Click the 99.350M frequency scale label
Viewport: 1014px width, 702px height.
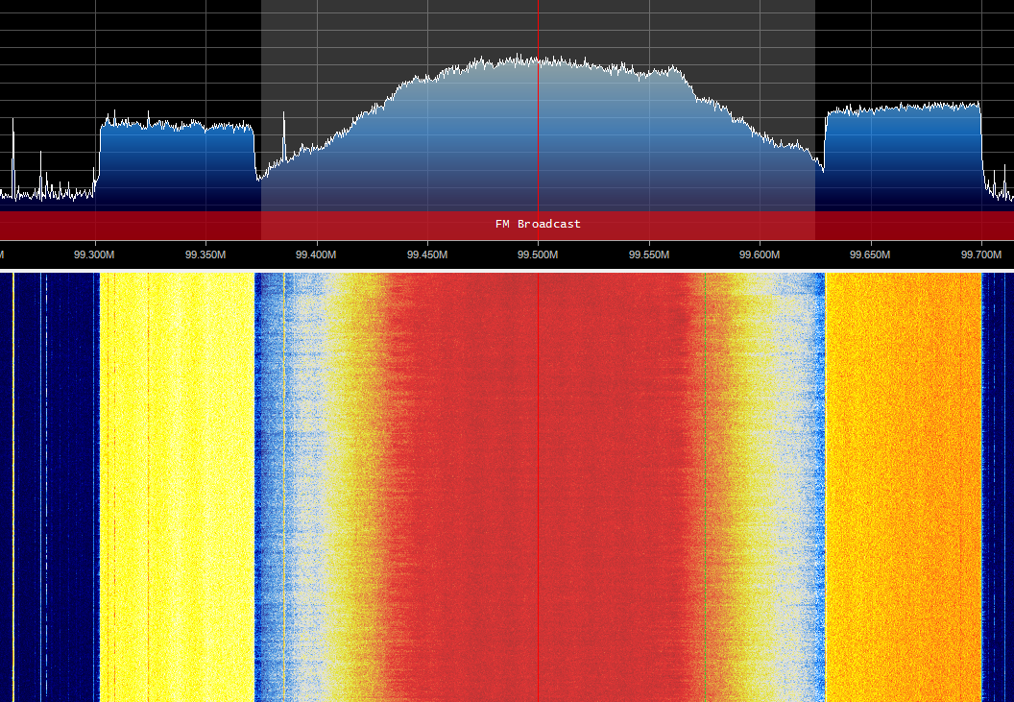point(205,254)
